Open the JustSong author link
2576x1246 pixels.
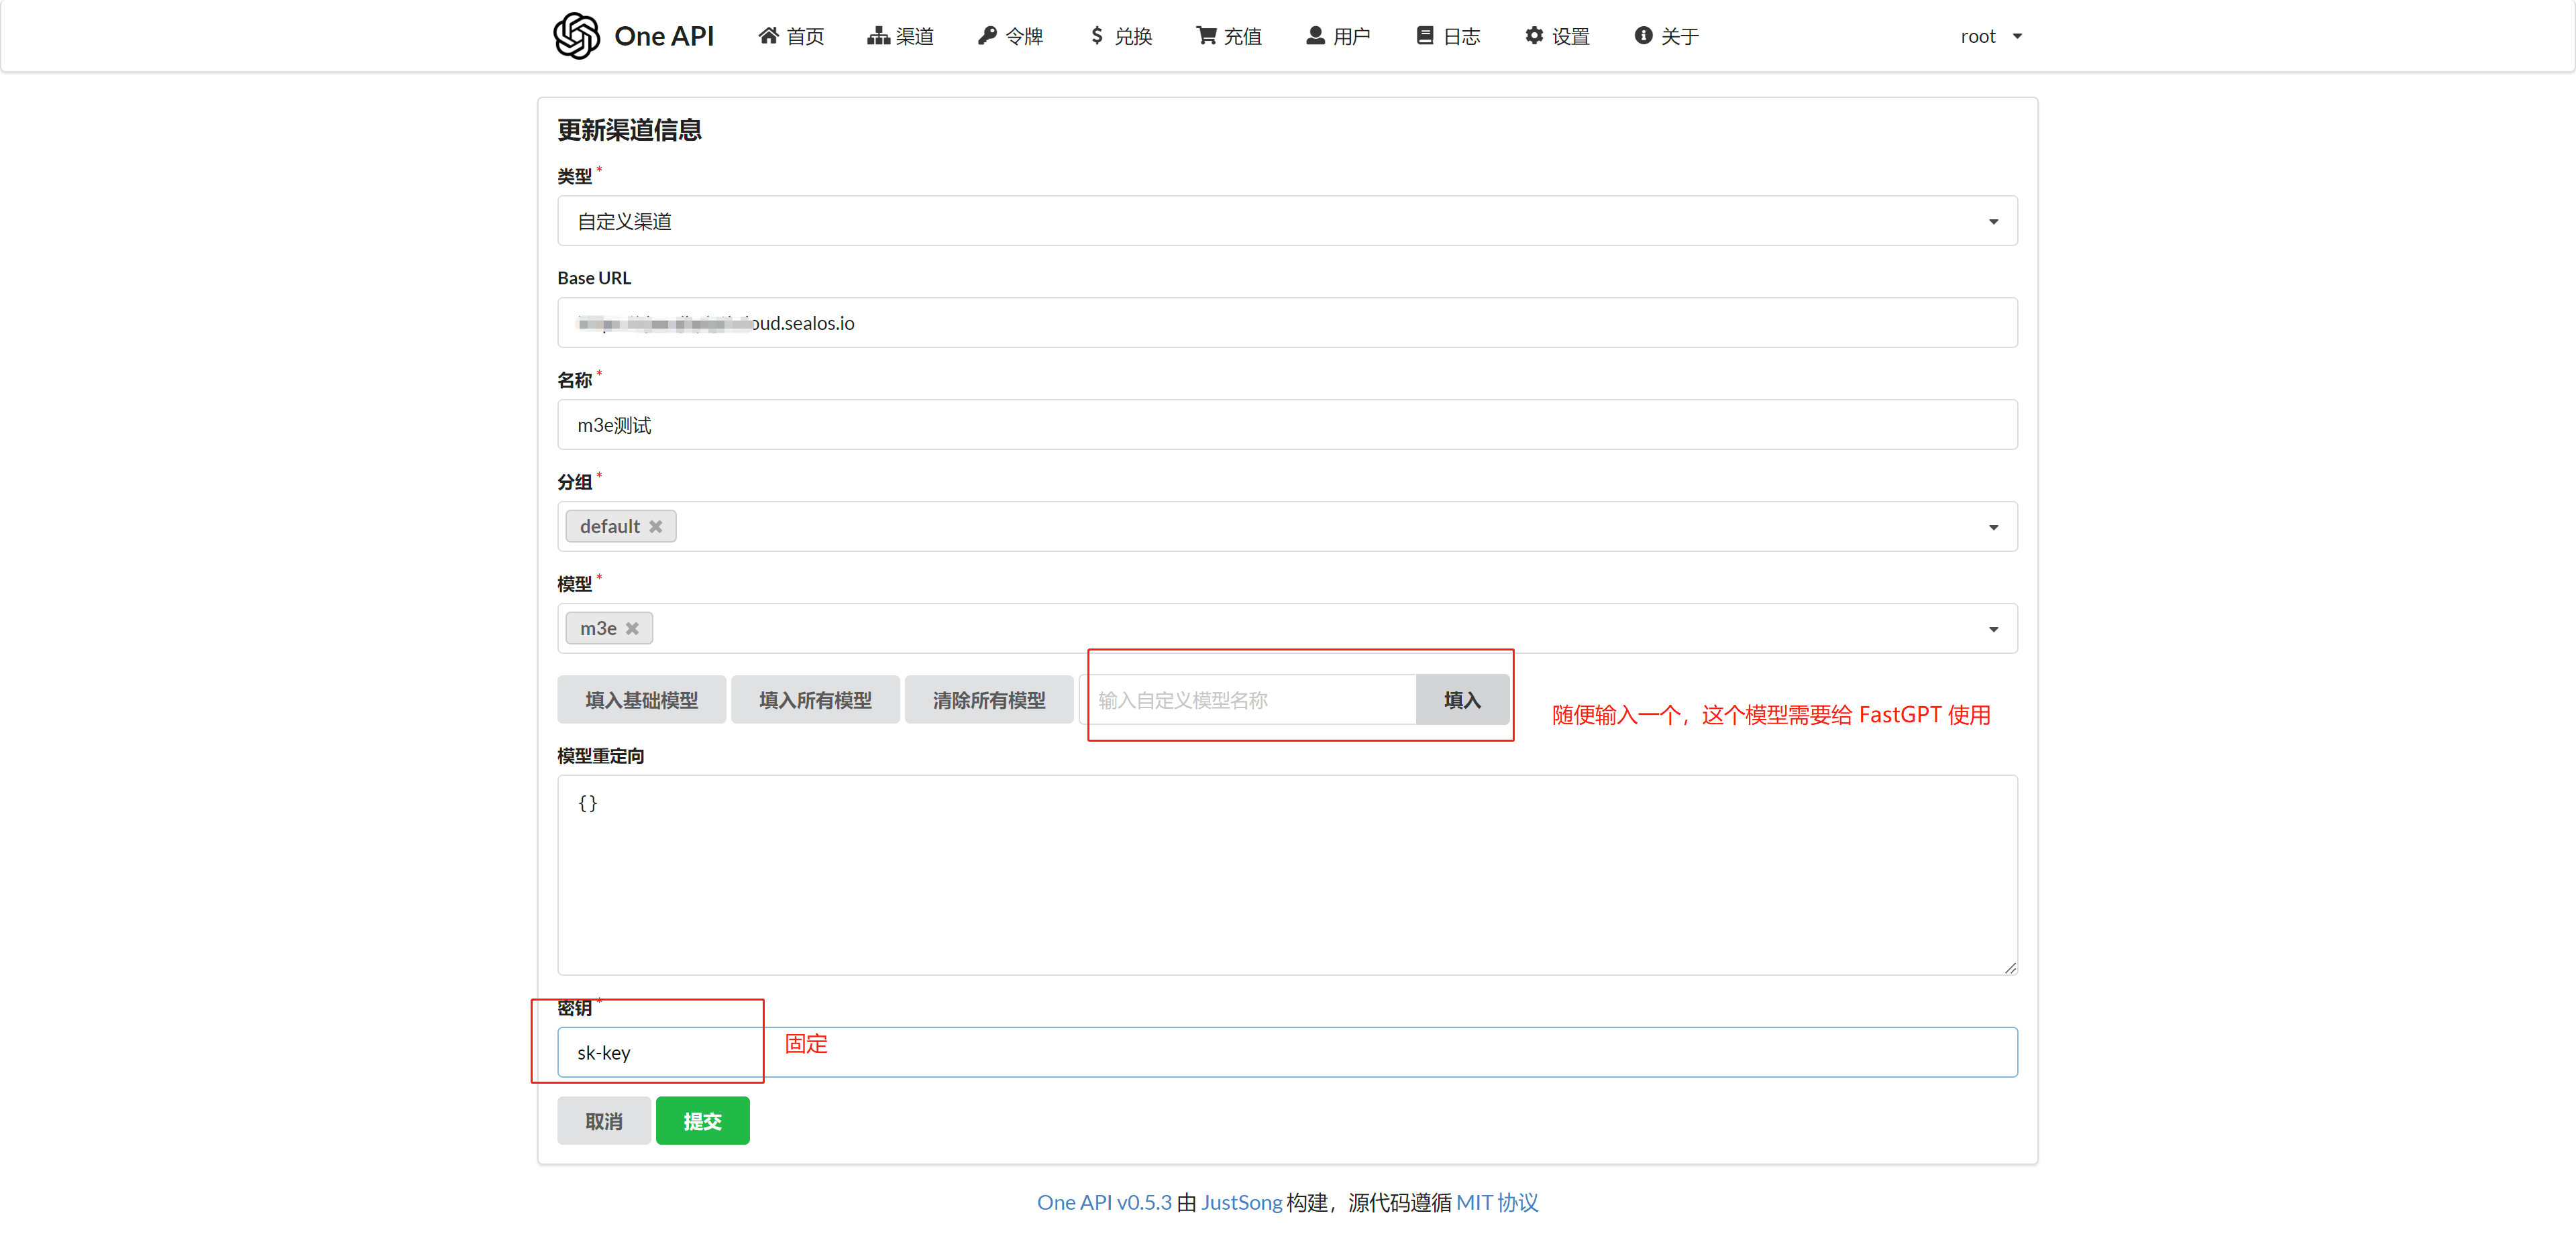[1241, 1203]
